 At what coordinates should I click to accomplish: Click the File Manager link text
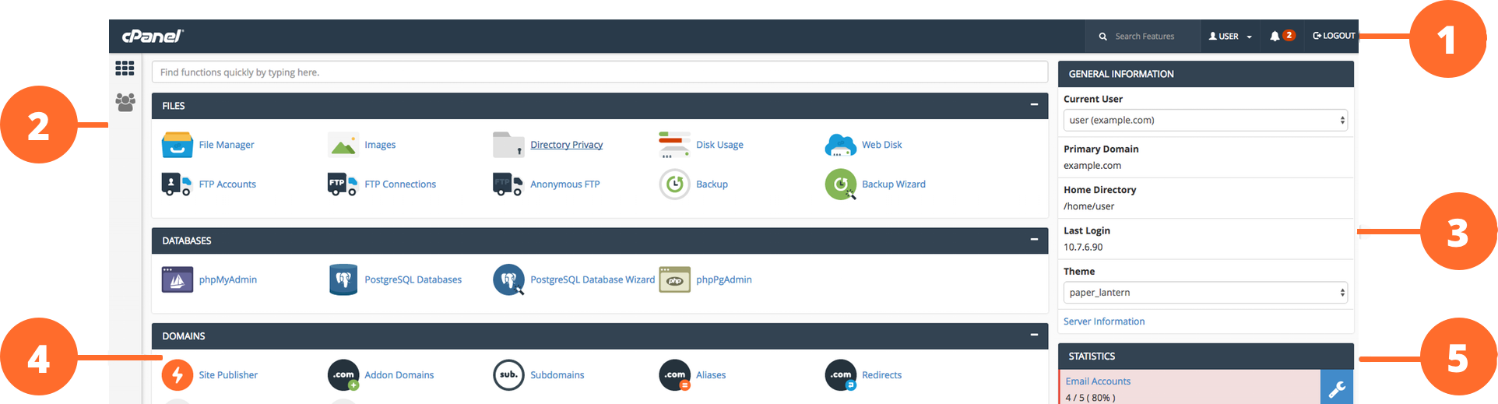[227, 145]
